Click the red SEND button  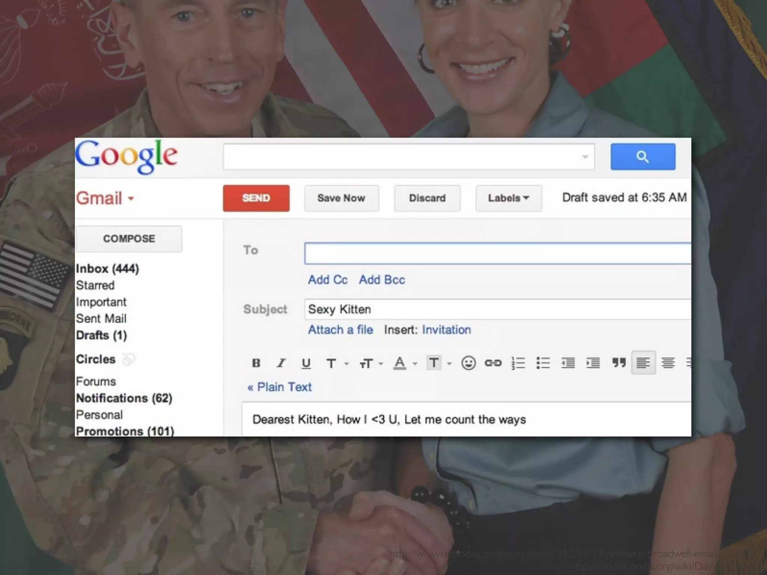(256, 198)
